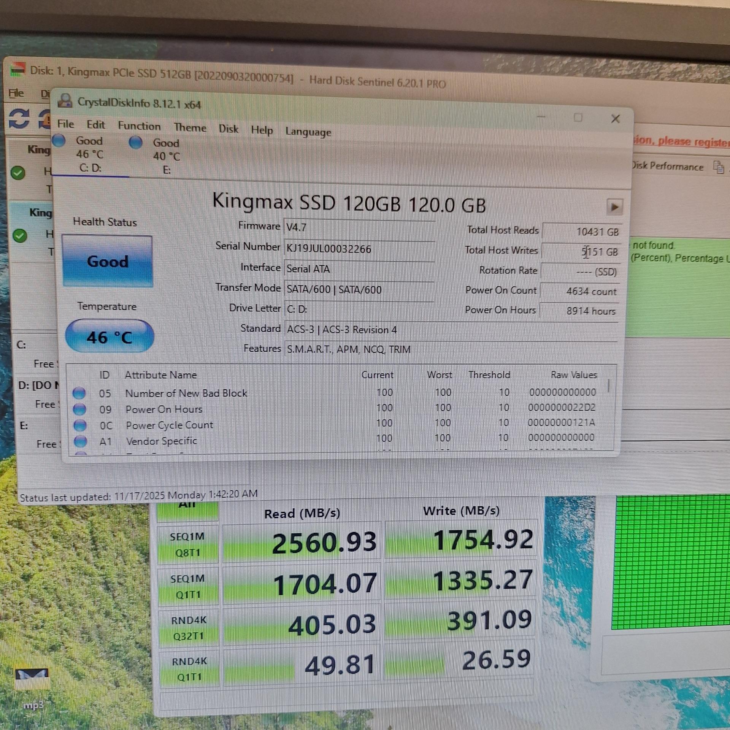Click the RND4K Q32T1 benchmark button
Screen dimensions: 730x730
pyautogui.click(x=189, y=628)
